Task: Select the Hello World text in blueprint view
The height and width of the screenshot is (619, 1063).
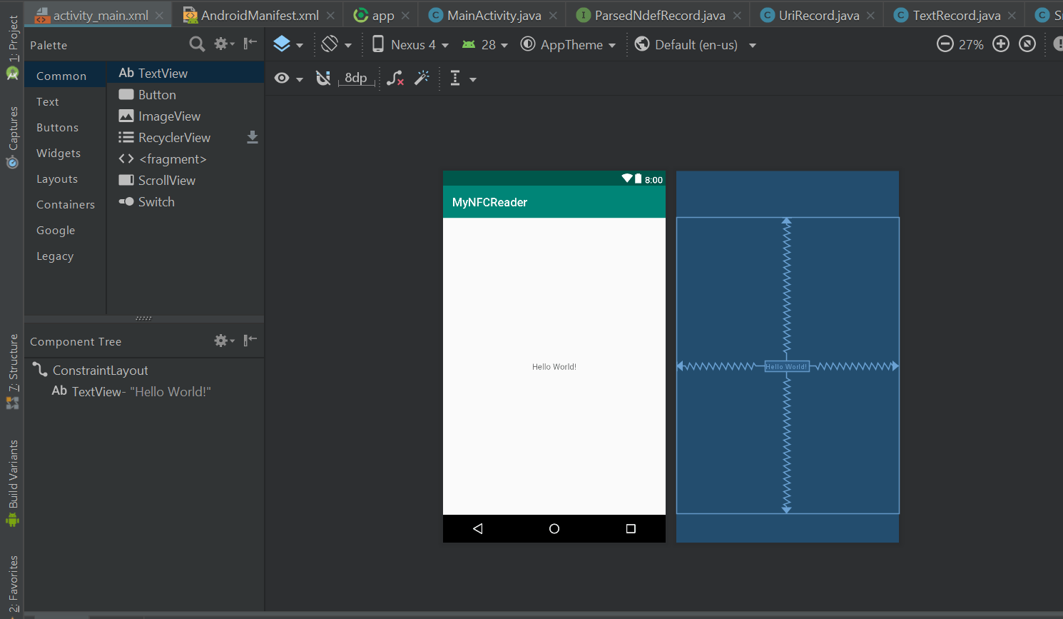Action: (786, 366)
